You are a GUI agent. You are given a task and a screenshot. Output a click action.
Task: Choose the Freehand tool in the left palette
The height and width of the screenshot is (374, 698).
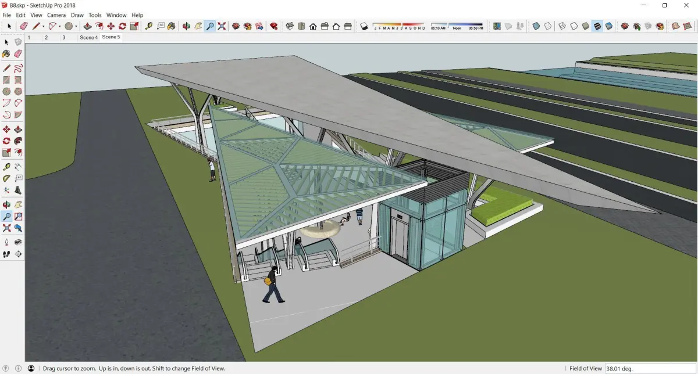[x=19, y=68]
